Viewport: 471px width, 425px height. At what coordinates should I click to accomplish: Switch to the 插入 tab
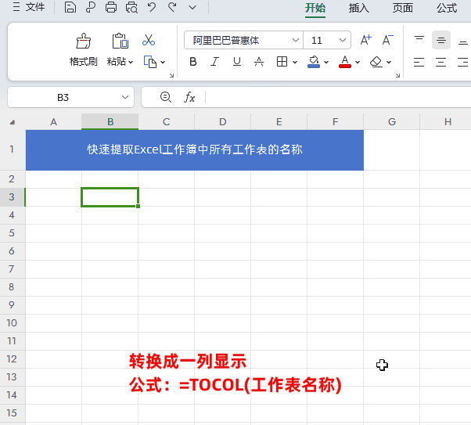pos(358,8)
